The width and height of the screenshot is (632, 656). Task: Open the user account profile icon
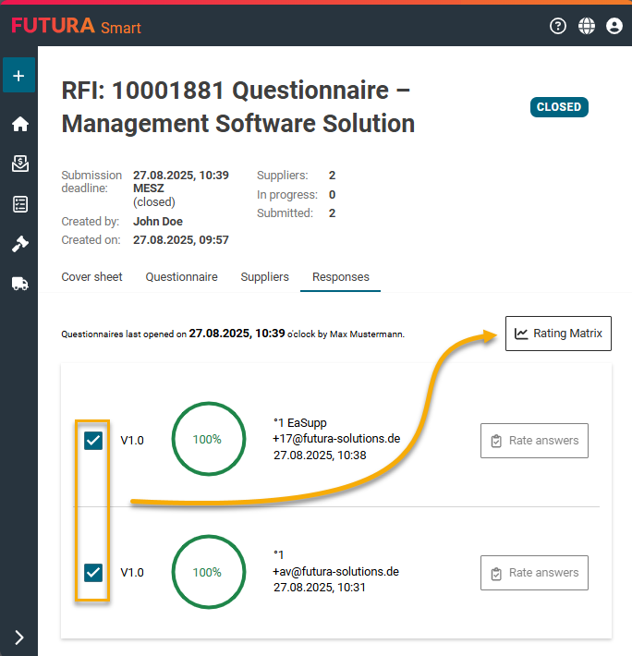click(614, 26)
